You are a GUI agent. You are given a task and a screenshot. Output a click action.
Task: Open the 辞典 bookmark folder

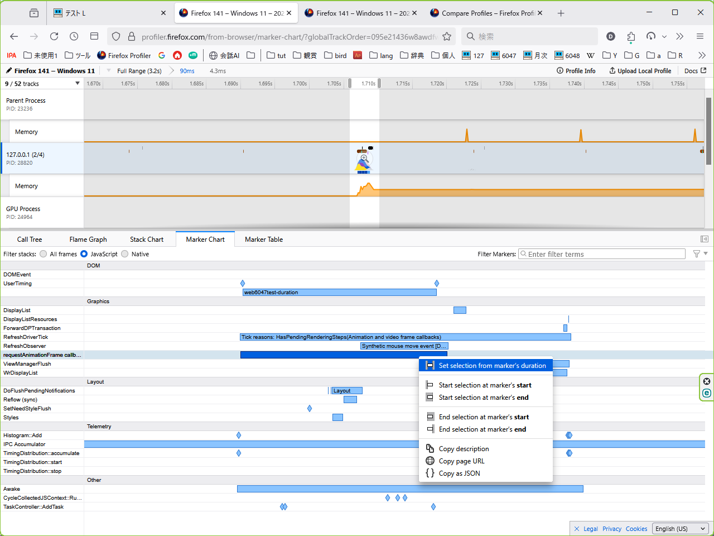412,55
